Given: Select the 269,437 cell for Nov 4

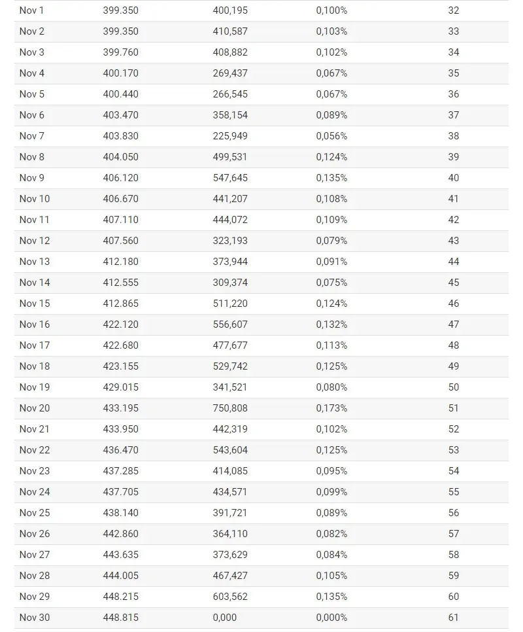Looking at the screenshot, I should (x=230, y=73).
